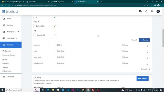Open Adobe XD from taskbar
This screenshot has height=92, width=164.
(73, 90)
